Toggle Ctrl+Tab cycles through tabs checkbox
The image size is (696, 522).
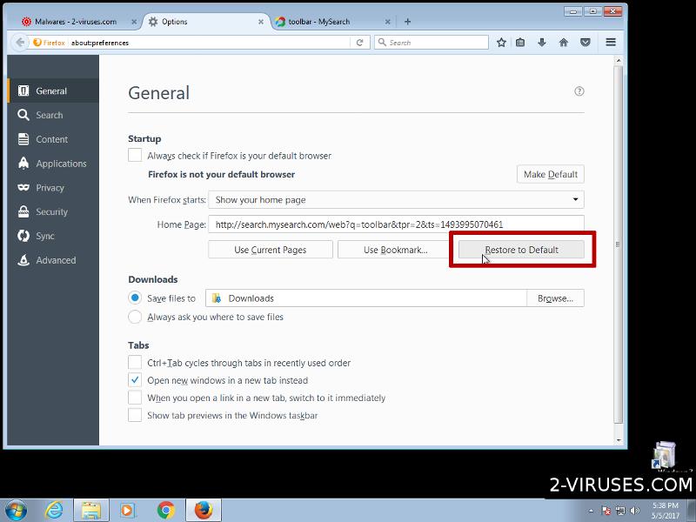tap(135, 363)
